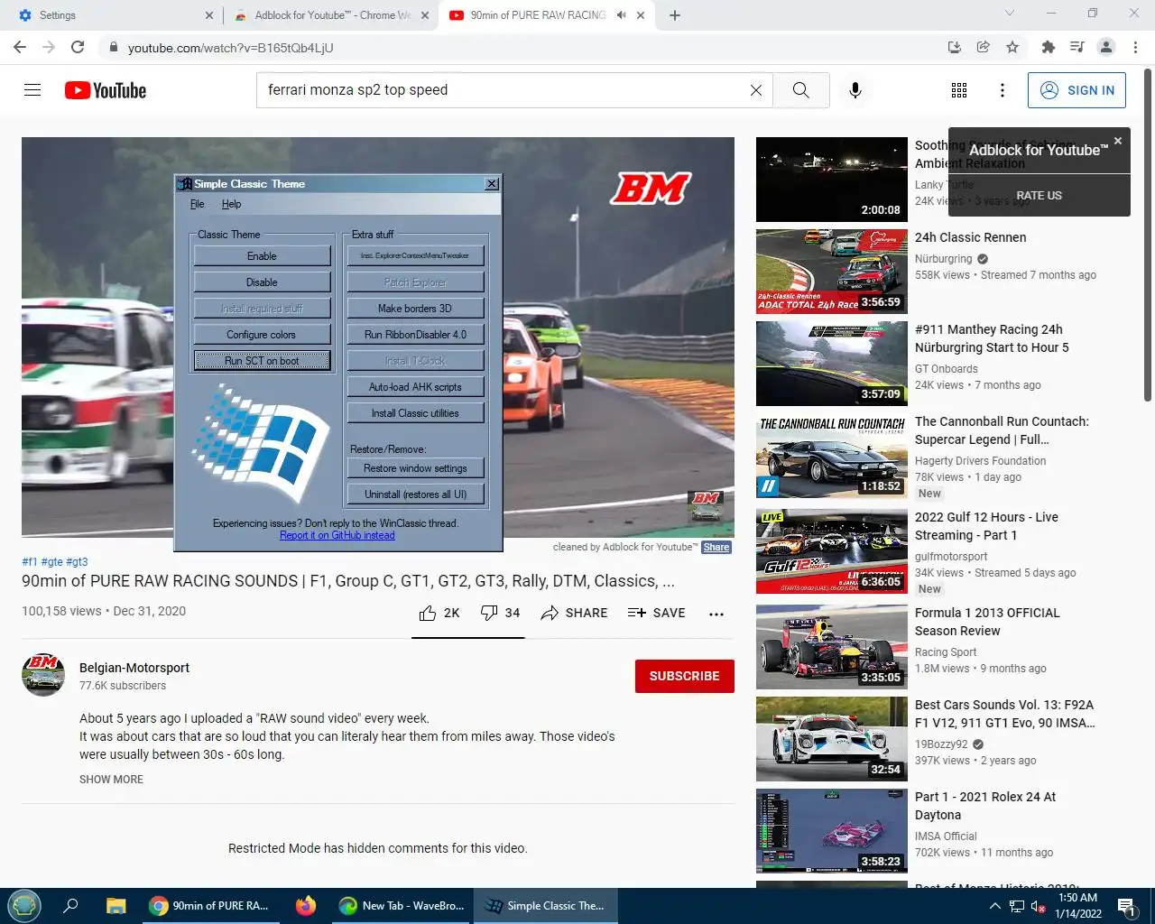Open a new Chrome tab
This screenshot has height=924, width=1155.
[x=675, y=15]
